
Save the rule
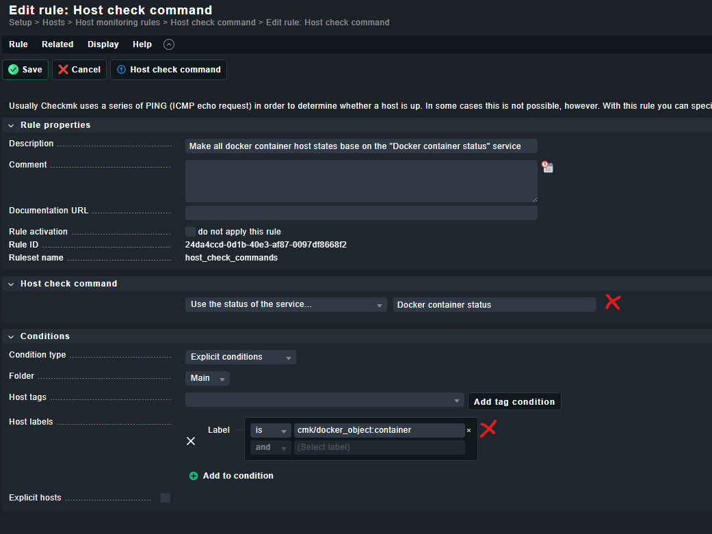(x=25, y=70)
